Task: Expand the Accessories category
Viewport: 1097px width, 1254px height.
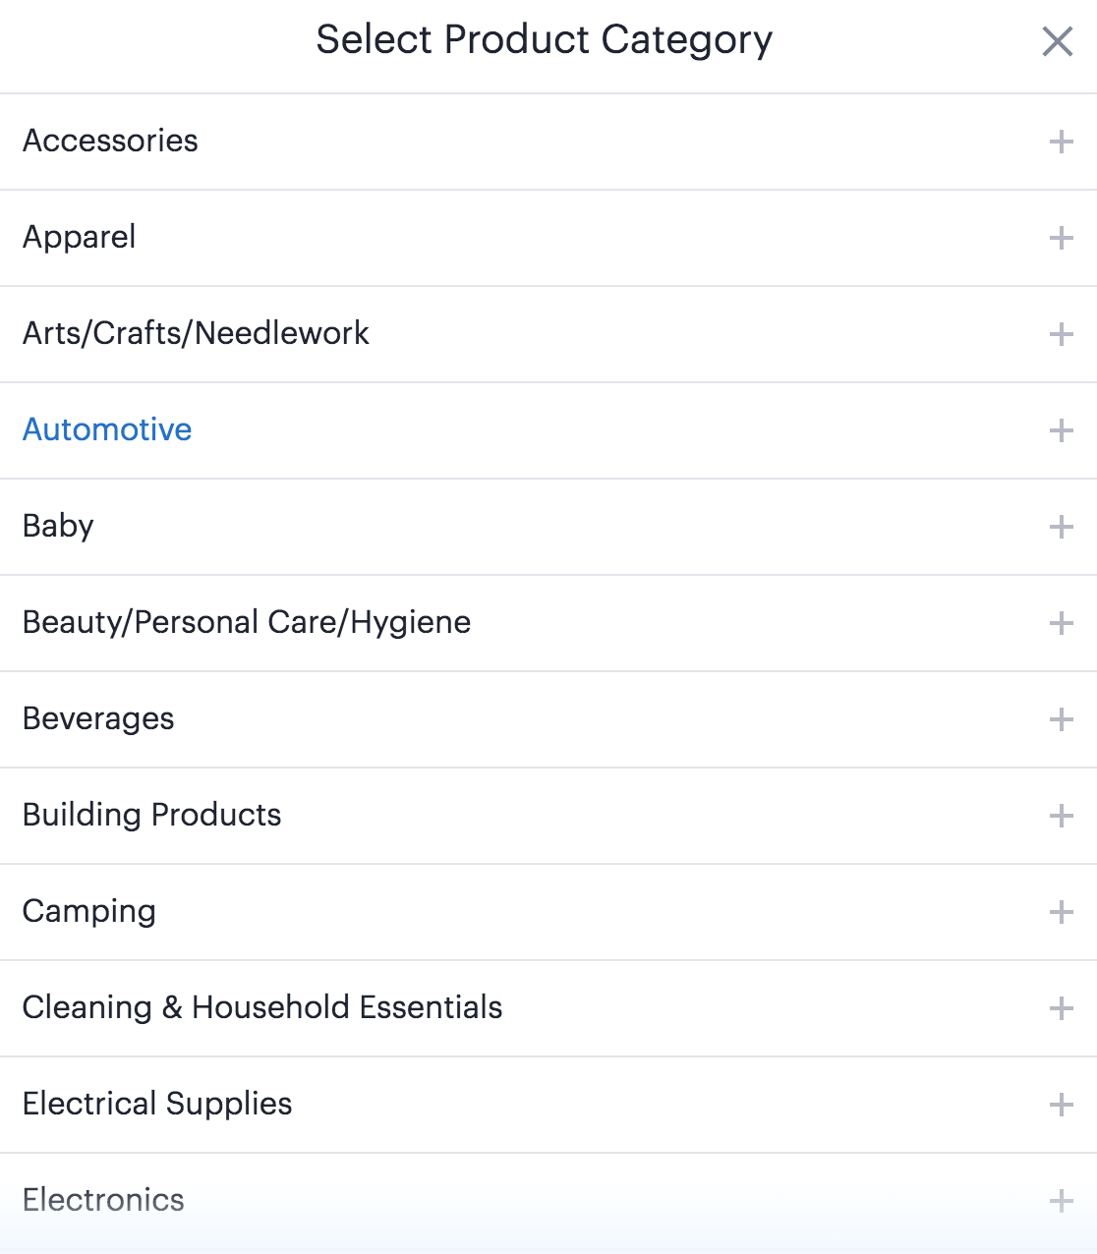Action: click(1061, 142)
